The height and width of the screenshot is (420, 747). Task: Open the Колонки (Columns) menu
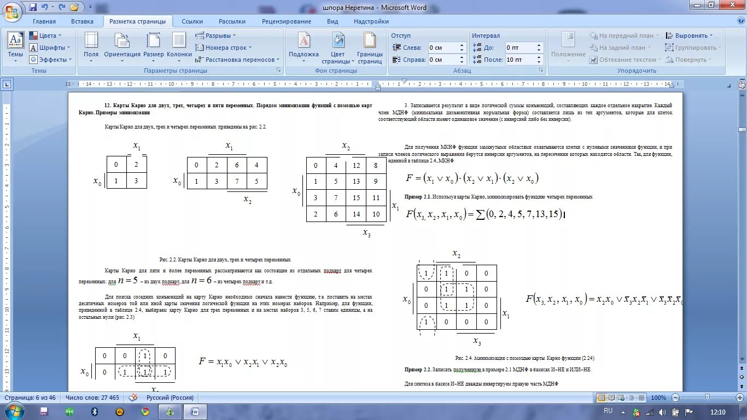coord(179,47)
